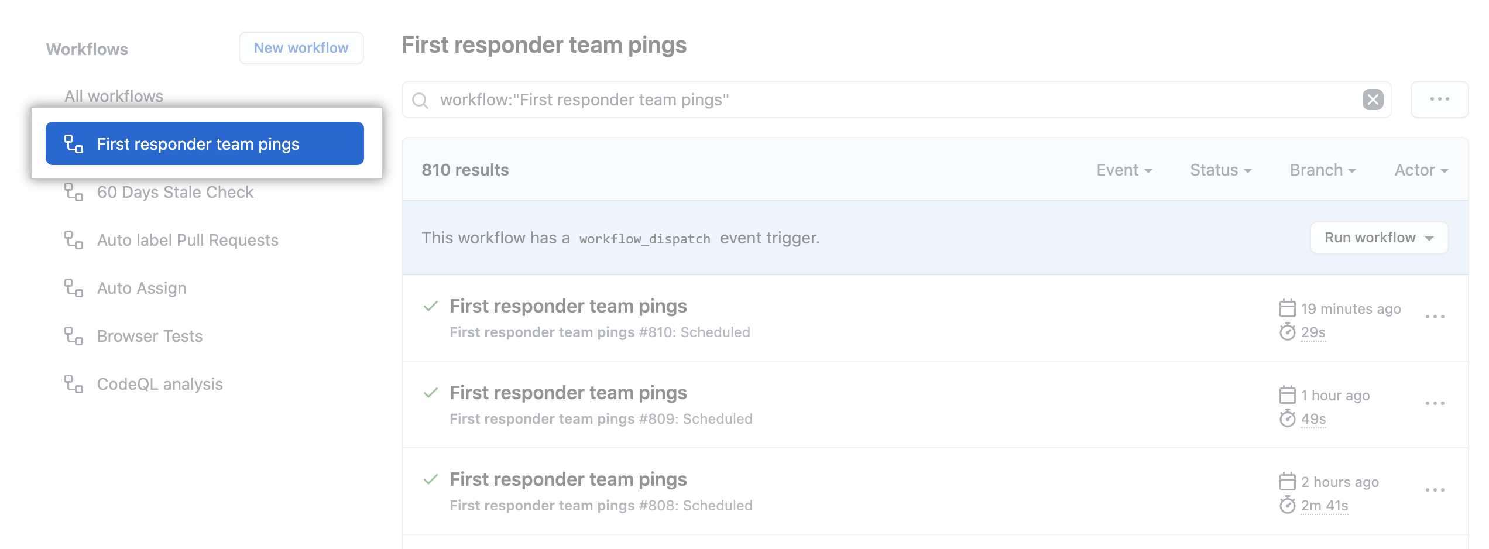Open options menu for run #810
This screenshot has height=549, width=1489.
click(x=1435, y=317)
